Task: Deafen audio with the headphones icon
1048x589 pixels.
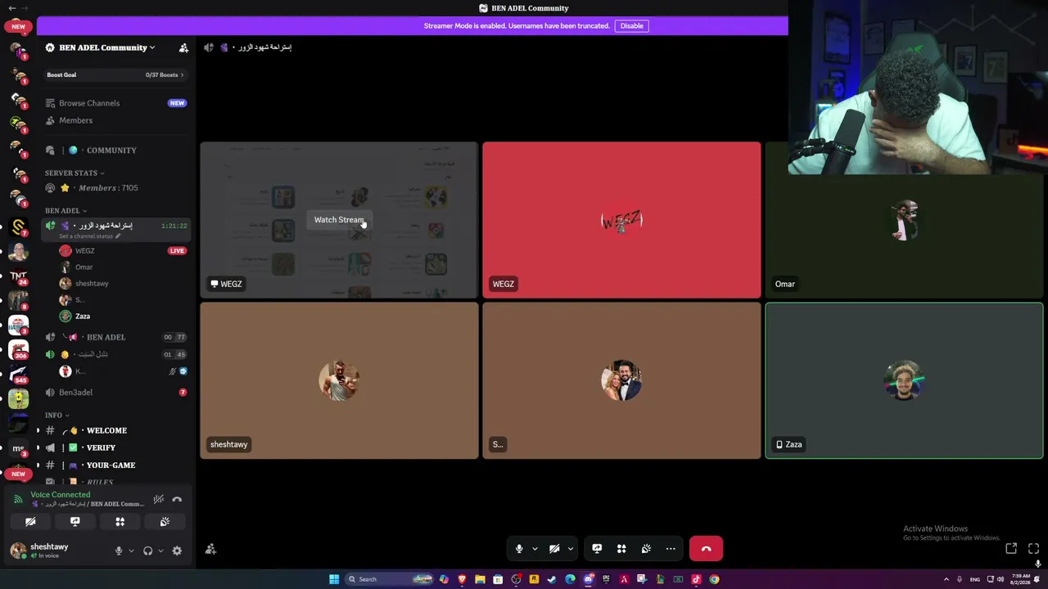Action: pyautogui.click(x=148, y=551)
